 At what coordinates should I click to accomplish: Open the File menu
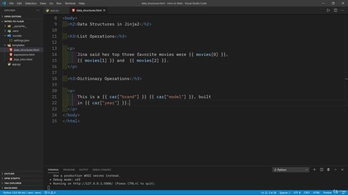[x=11, y=3]
